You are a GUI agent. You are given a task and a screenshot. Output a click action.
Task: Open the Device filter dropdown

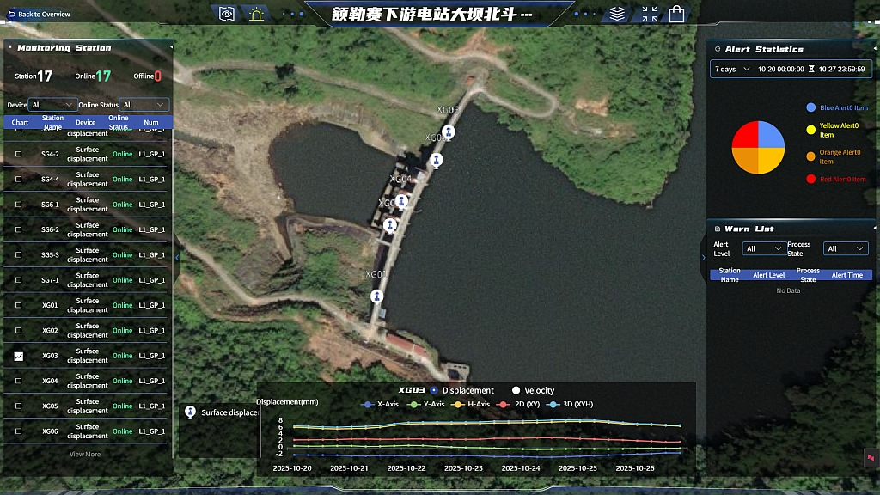point(52,105)
